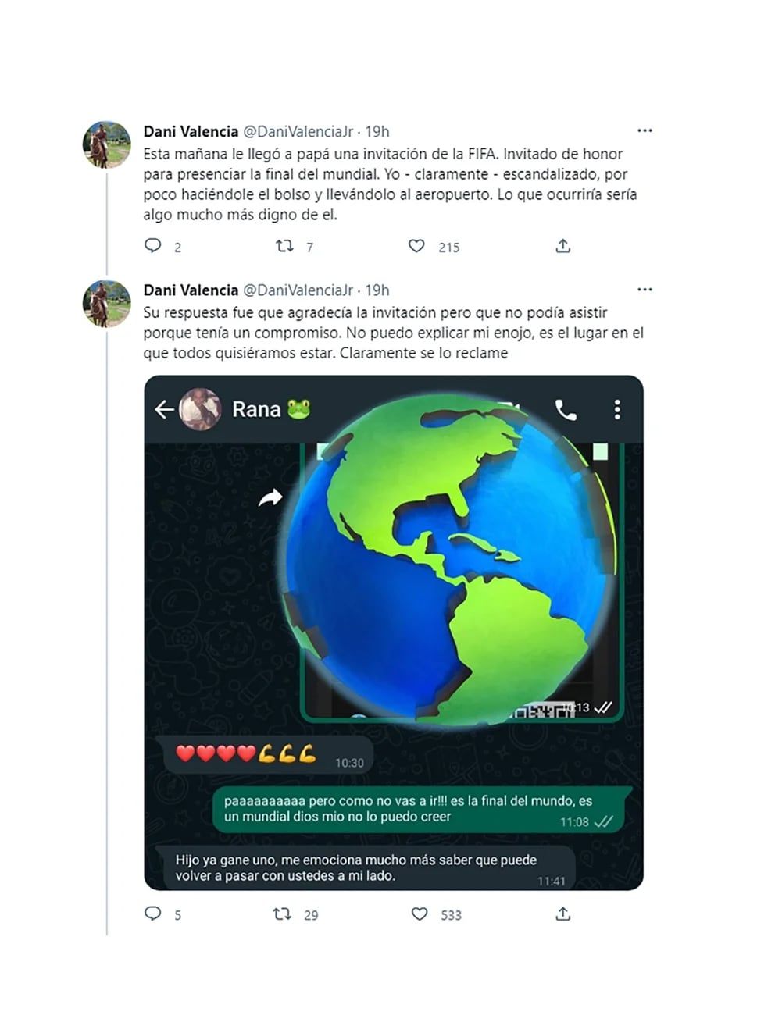Reply to the second tweet with 5 replies
775x1033 pixels.
pos(153,914)
